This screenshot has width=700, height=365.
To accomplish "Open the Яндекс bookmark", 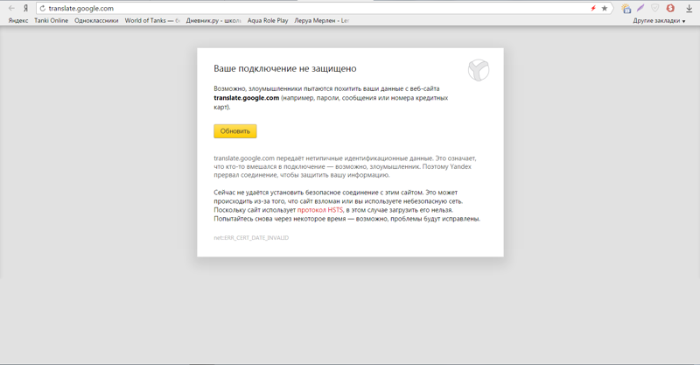I will (x=17, y=20).
